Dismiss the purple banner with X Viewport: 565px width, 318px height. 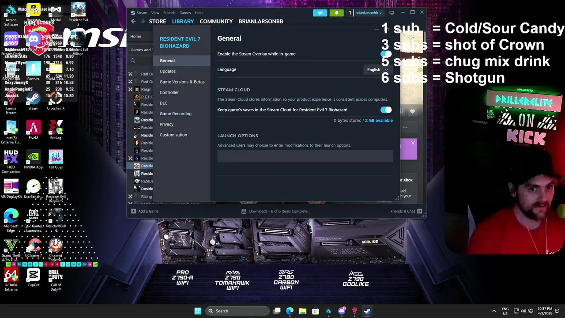coord(413,143)
